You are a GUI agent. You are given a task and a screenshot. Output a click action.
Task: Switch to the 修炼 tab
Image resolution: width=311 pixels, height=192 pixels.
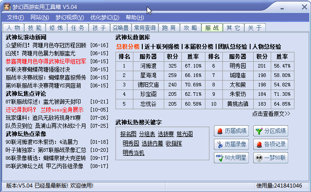point(56,28)
